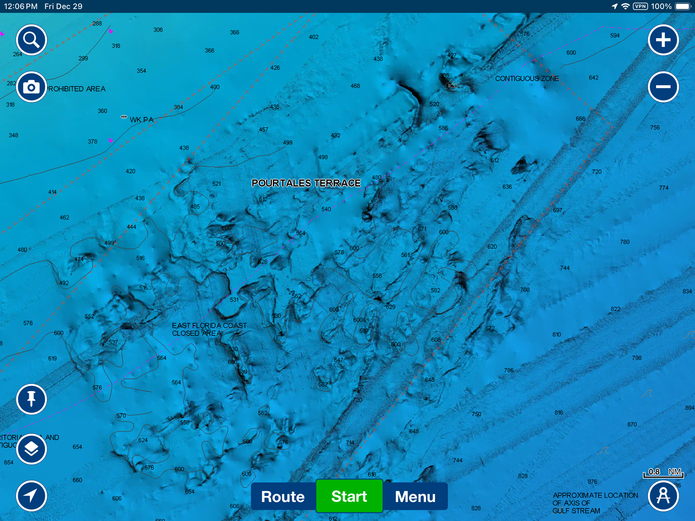Tap the 780 depth sounding
The height and width of the screenshot is (521, 695).
[625, 242]
